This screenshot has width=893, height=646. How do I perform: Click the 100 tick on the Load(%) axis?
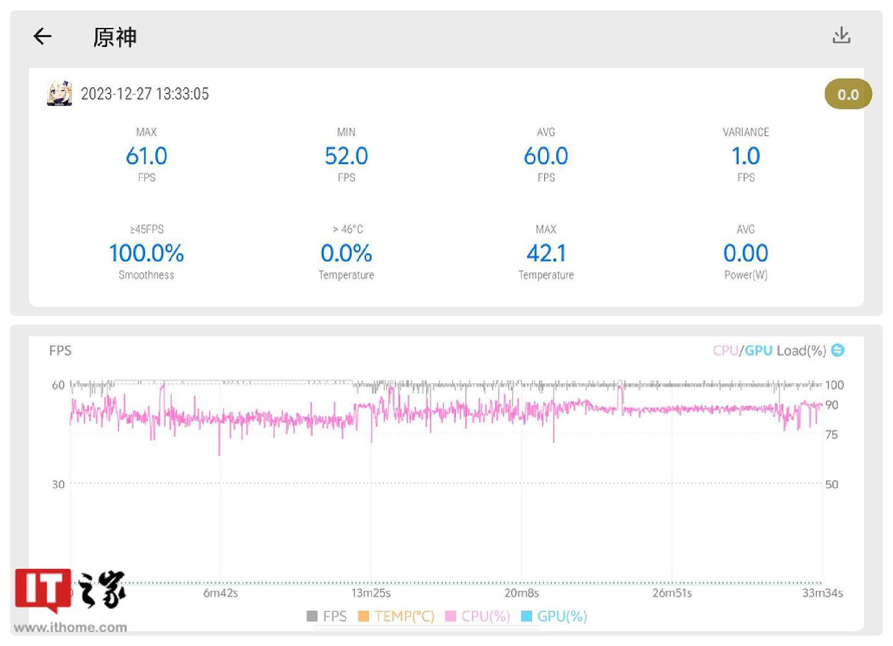point(834,385)
